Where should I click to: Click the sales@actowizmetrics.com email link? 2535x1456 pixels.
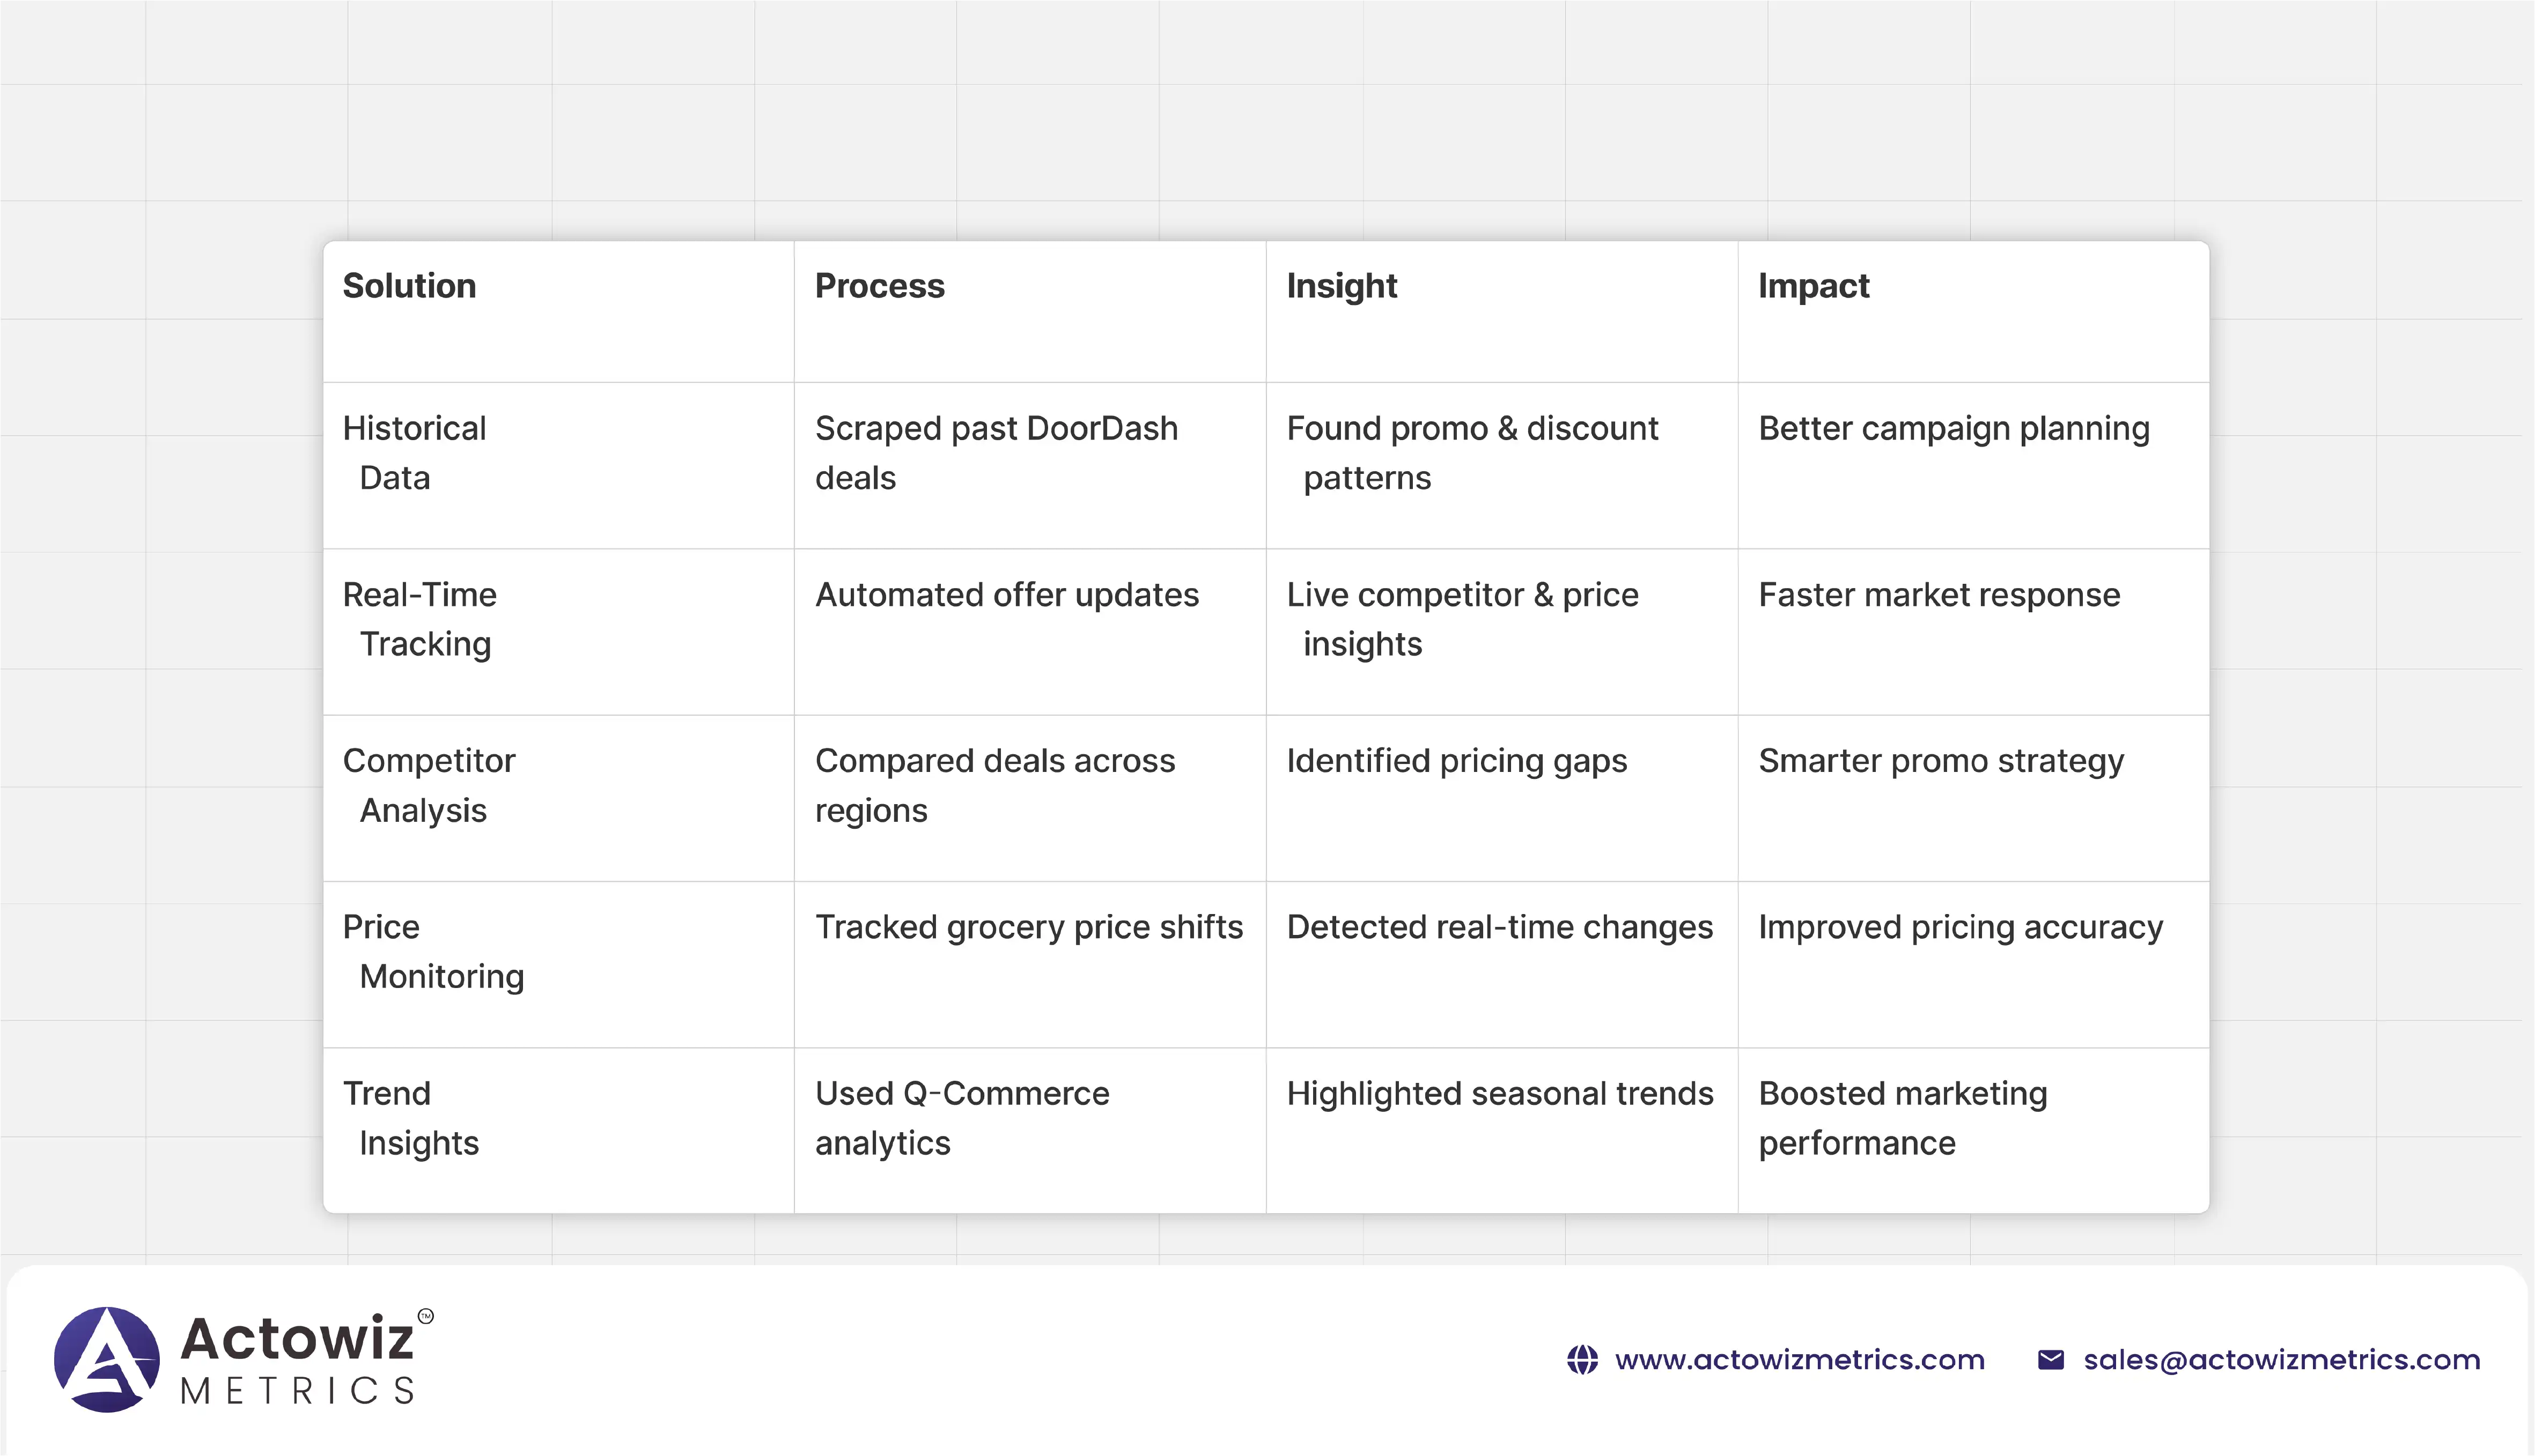click(2281, 1360)
